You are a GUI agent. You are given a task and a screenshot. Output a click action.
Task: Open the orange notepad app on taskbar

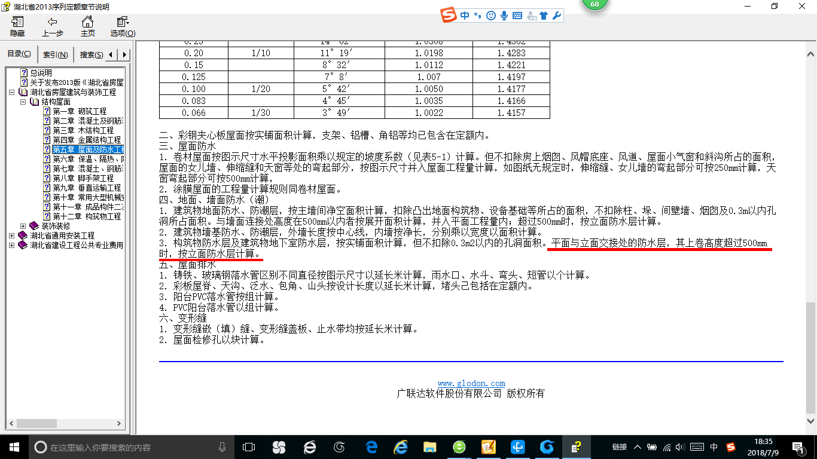[488, 447]
